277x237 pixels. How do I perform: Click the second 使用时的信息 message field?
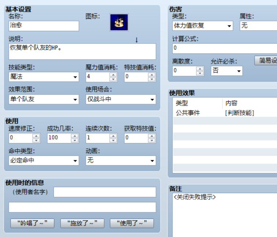[x=82, y=207]
